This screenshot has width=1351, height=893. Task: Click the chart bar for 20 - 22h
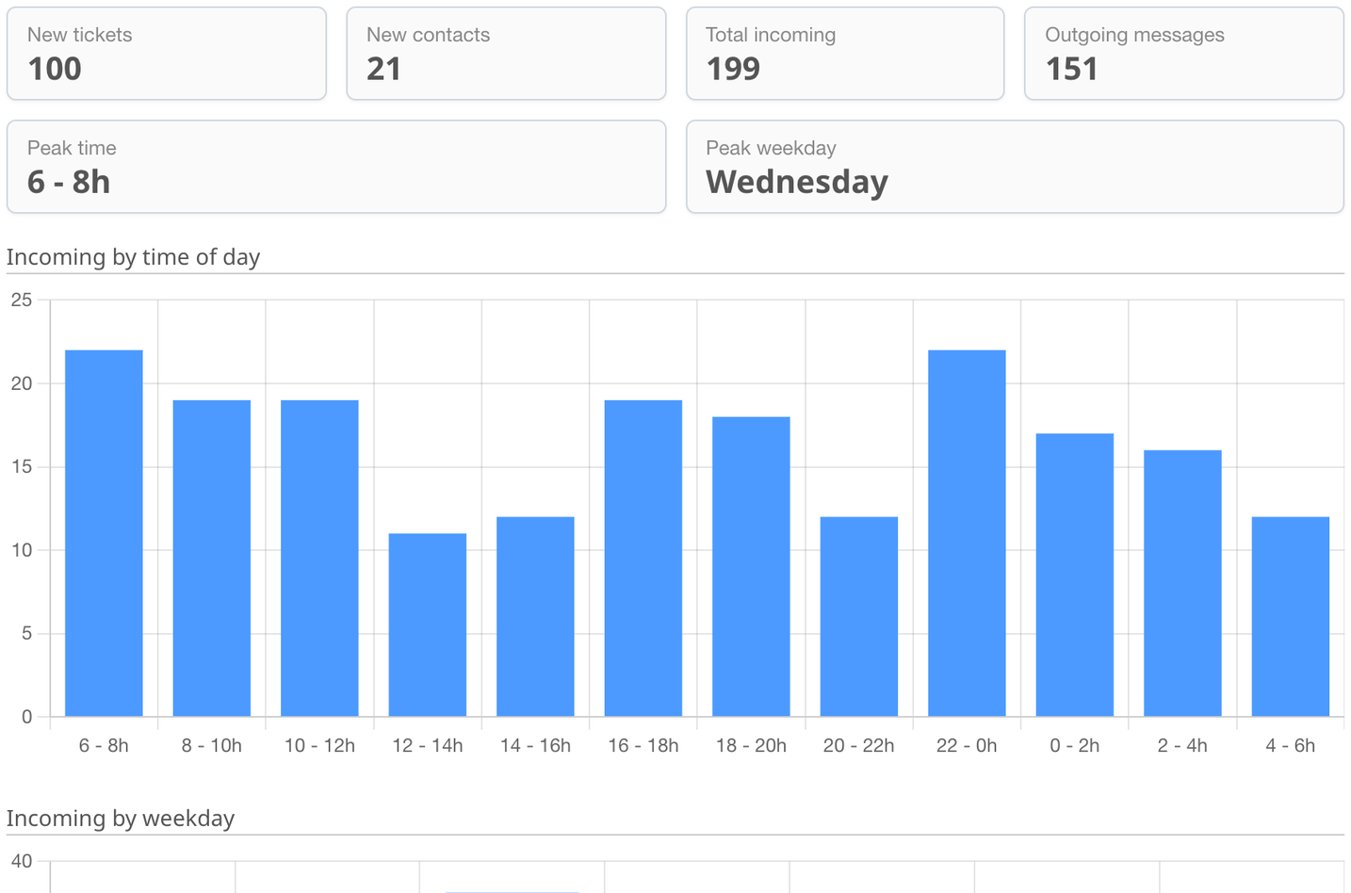(x=859, y=617)
